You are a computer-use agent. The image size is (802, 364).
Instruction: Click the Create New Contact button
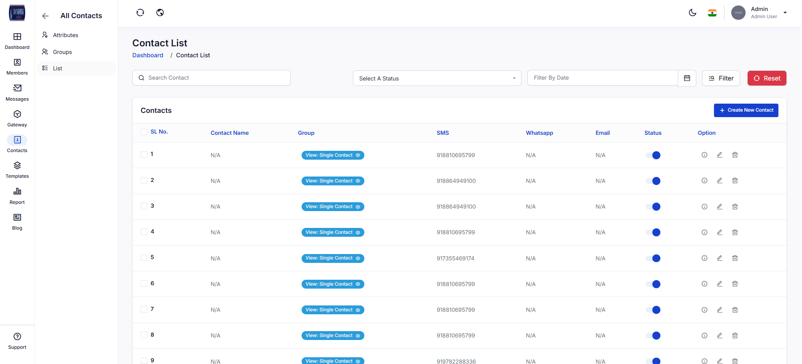pyautogui.click(x=746, y=110)
